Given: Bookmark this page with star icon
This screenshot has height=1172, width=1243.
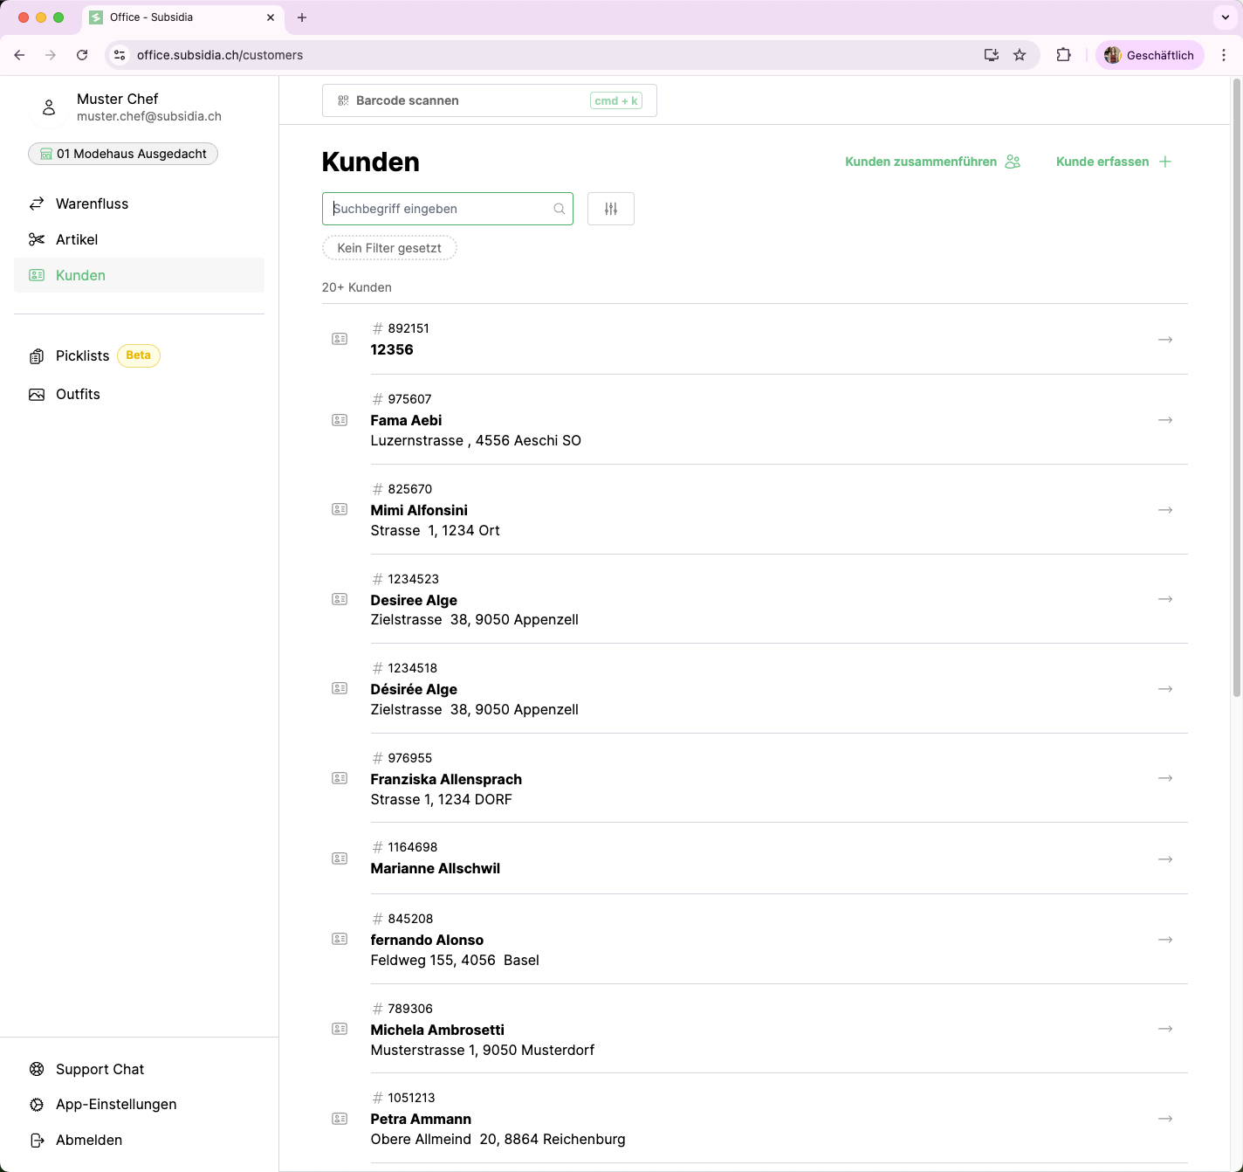Looking at the screenshot, I should point(1020,55).
